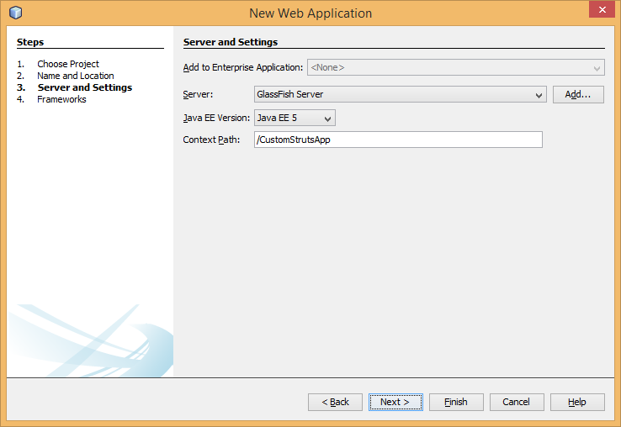Screen dimensions: 621x427
Task: Click GlassFish Server value in Server combo
Action: [x=290, y=94]
